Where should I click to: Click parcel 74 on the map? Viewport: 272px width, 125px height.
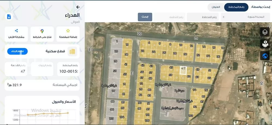pyautogui.click(x=194, y=89)
